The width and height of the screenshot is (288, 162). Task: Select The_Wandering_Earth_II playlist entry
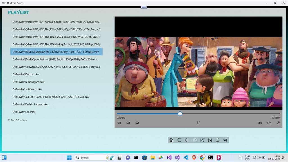[x=56, y=44]
